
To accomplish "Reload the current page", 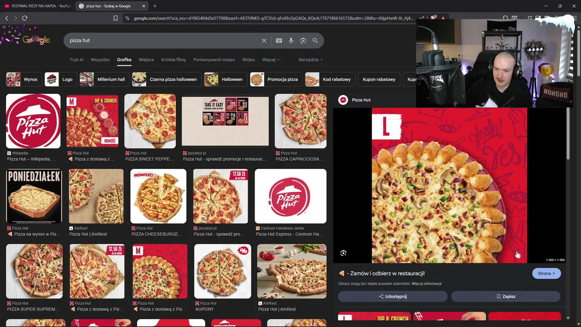I will pos(25,18).
